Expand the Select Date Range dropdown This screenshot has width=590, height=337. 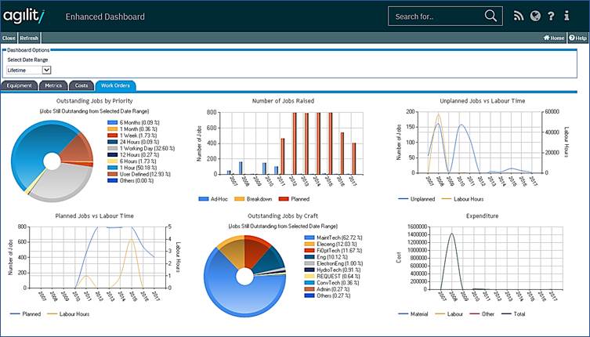(x=46, y=70)
